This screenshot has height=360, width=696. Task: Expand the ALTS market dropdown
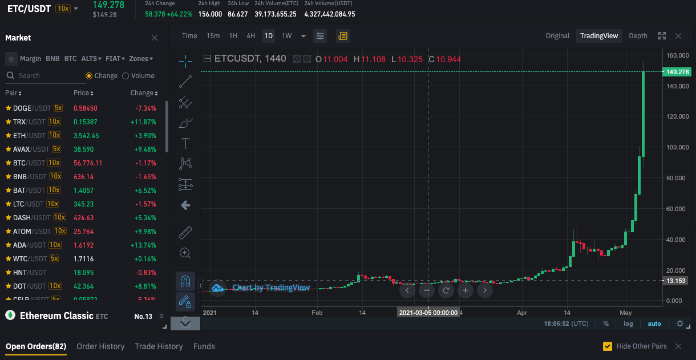(91, 59)
